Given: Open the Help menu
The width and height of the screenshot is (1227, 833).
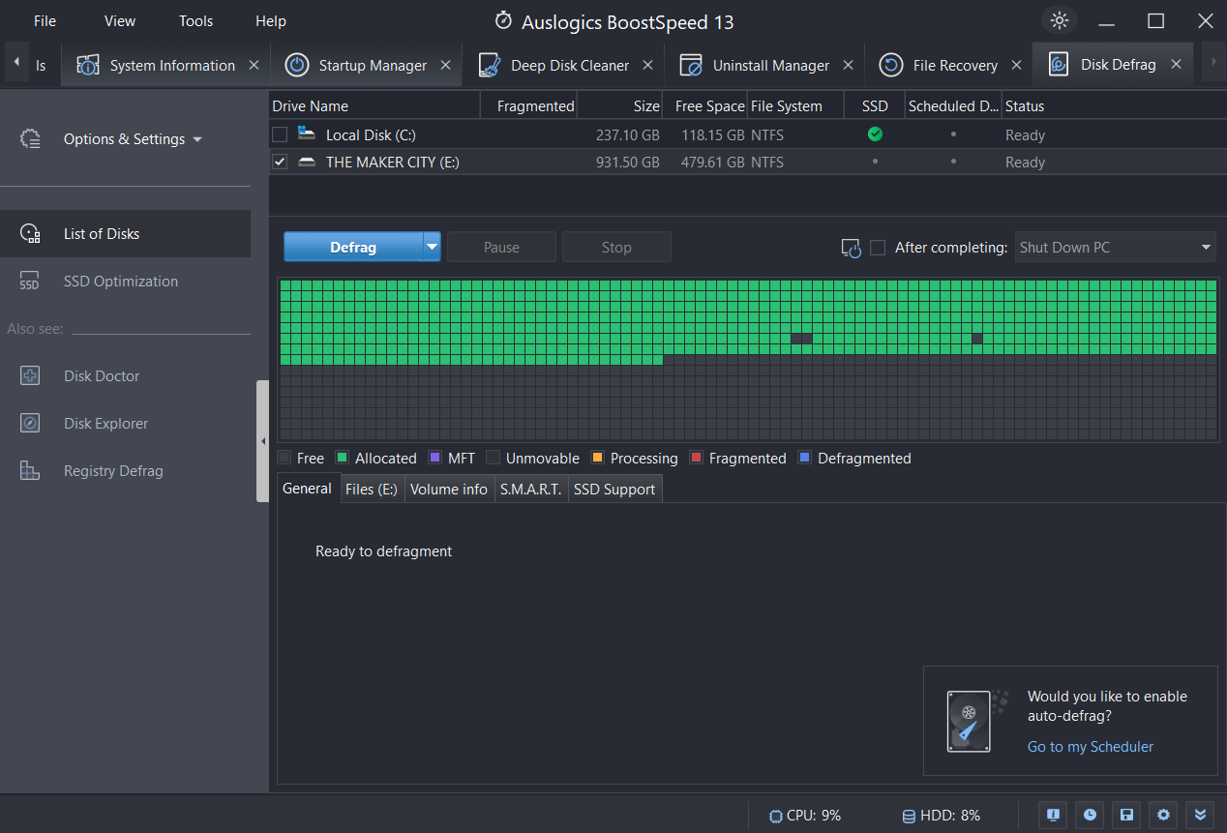Looking at the screenshot, I should [x=271, y=20].
